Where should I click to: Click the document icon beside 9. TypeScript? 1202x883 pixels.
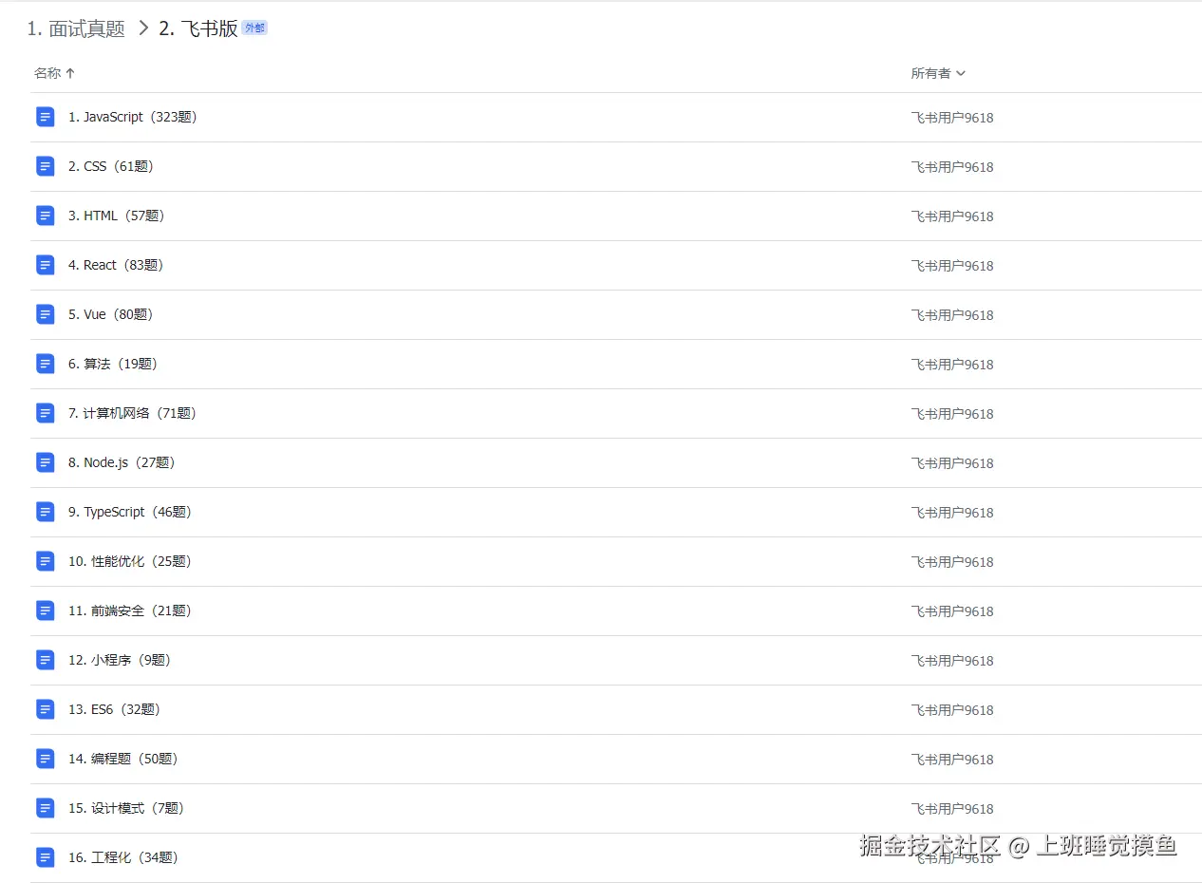tap(46, 512)
